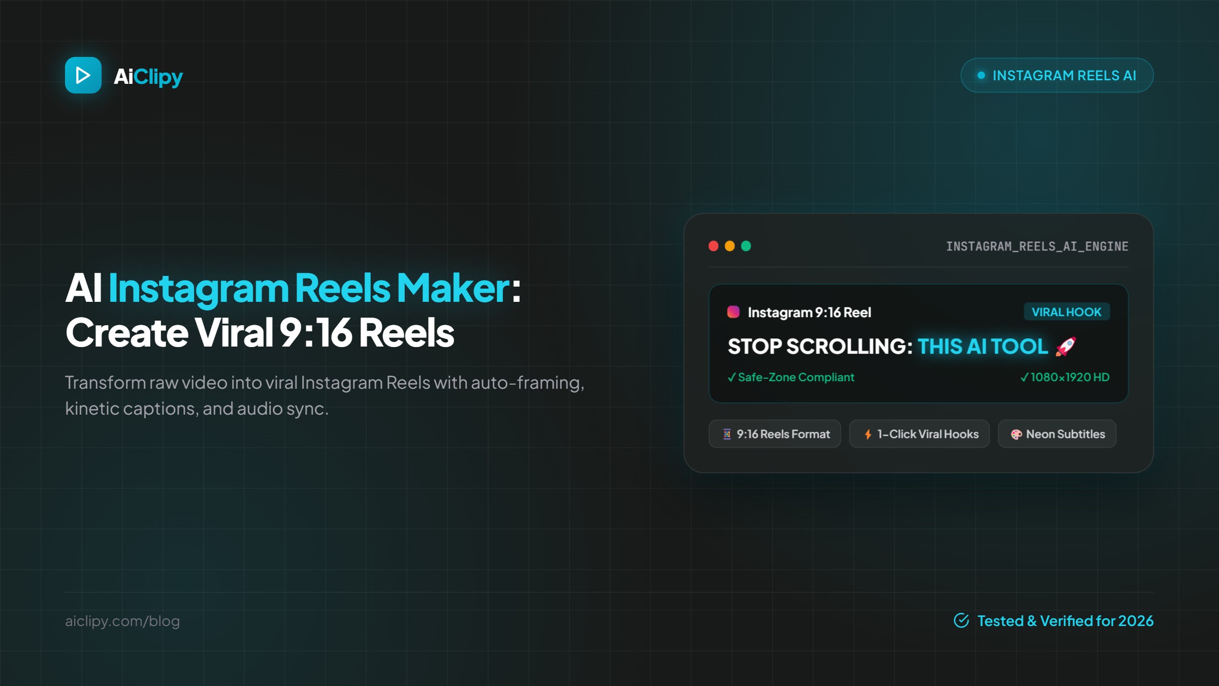Click the Tested & Verified for 2026 text
This screenshot has width=1219, height=686.
1065,621
